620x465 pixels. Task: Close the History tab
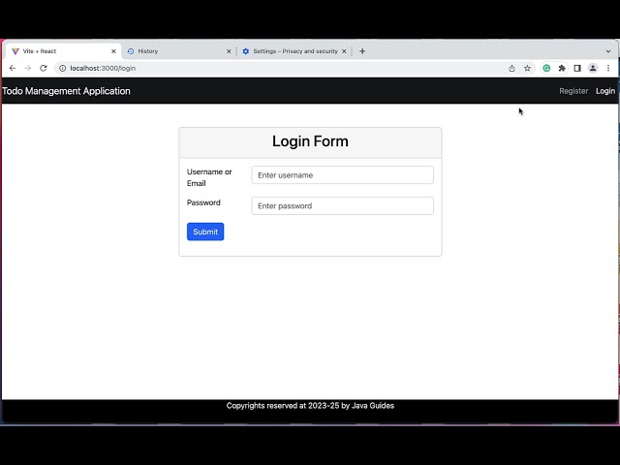[229, 51]
